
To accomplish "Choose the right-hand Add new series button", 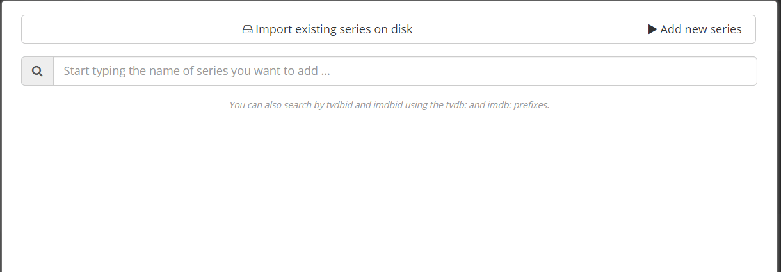I will (x=695, y=29).
